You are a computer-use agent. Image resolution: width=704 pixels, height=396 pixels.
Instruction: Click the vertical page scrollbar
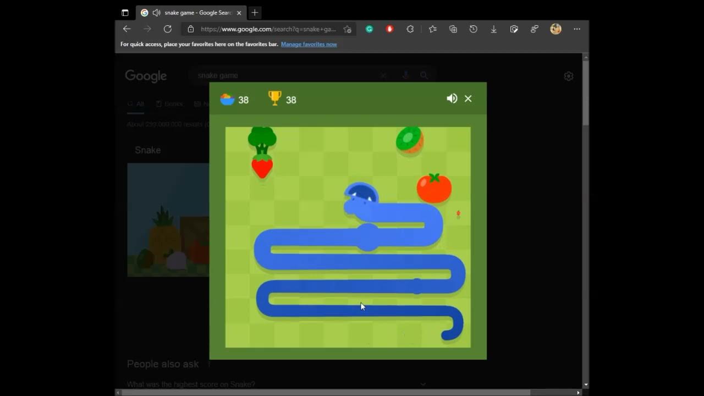click(586, 92)
